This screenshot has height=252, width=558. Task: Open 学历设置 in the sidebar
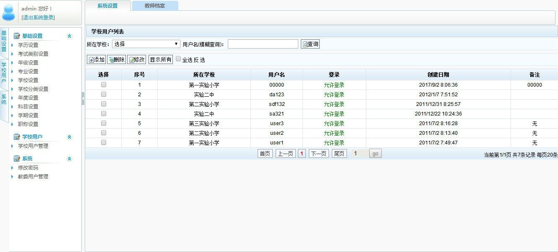(28, 45)
